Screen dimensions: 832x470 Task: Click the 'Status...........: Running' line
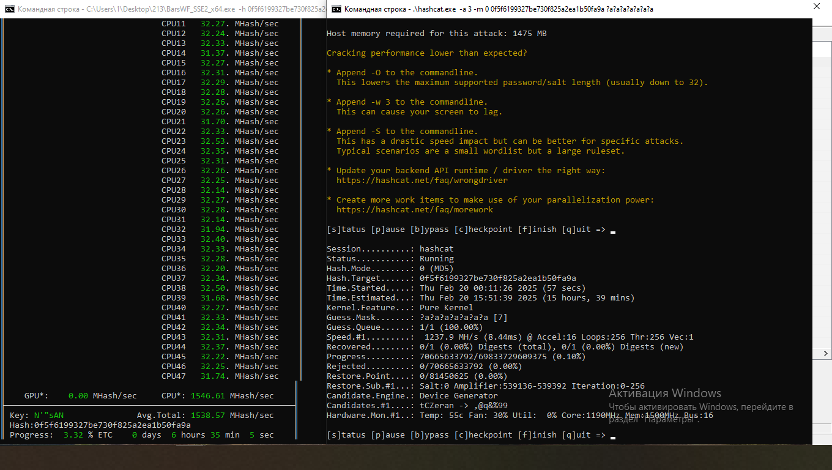(x=390, y=259)
